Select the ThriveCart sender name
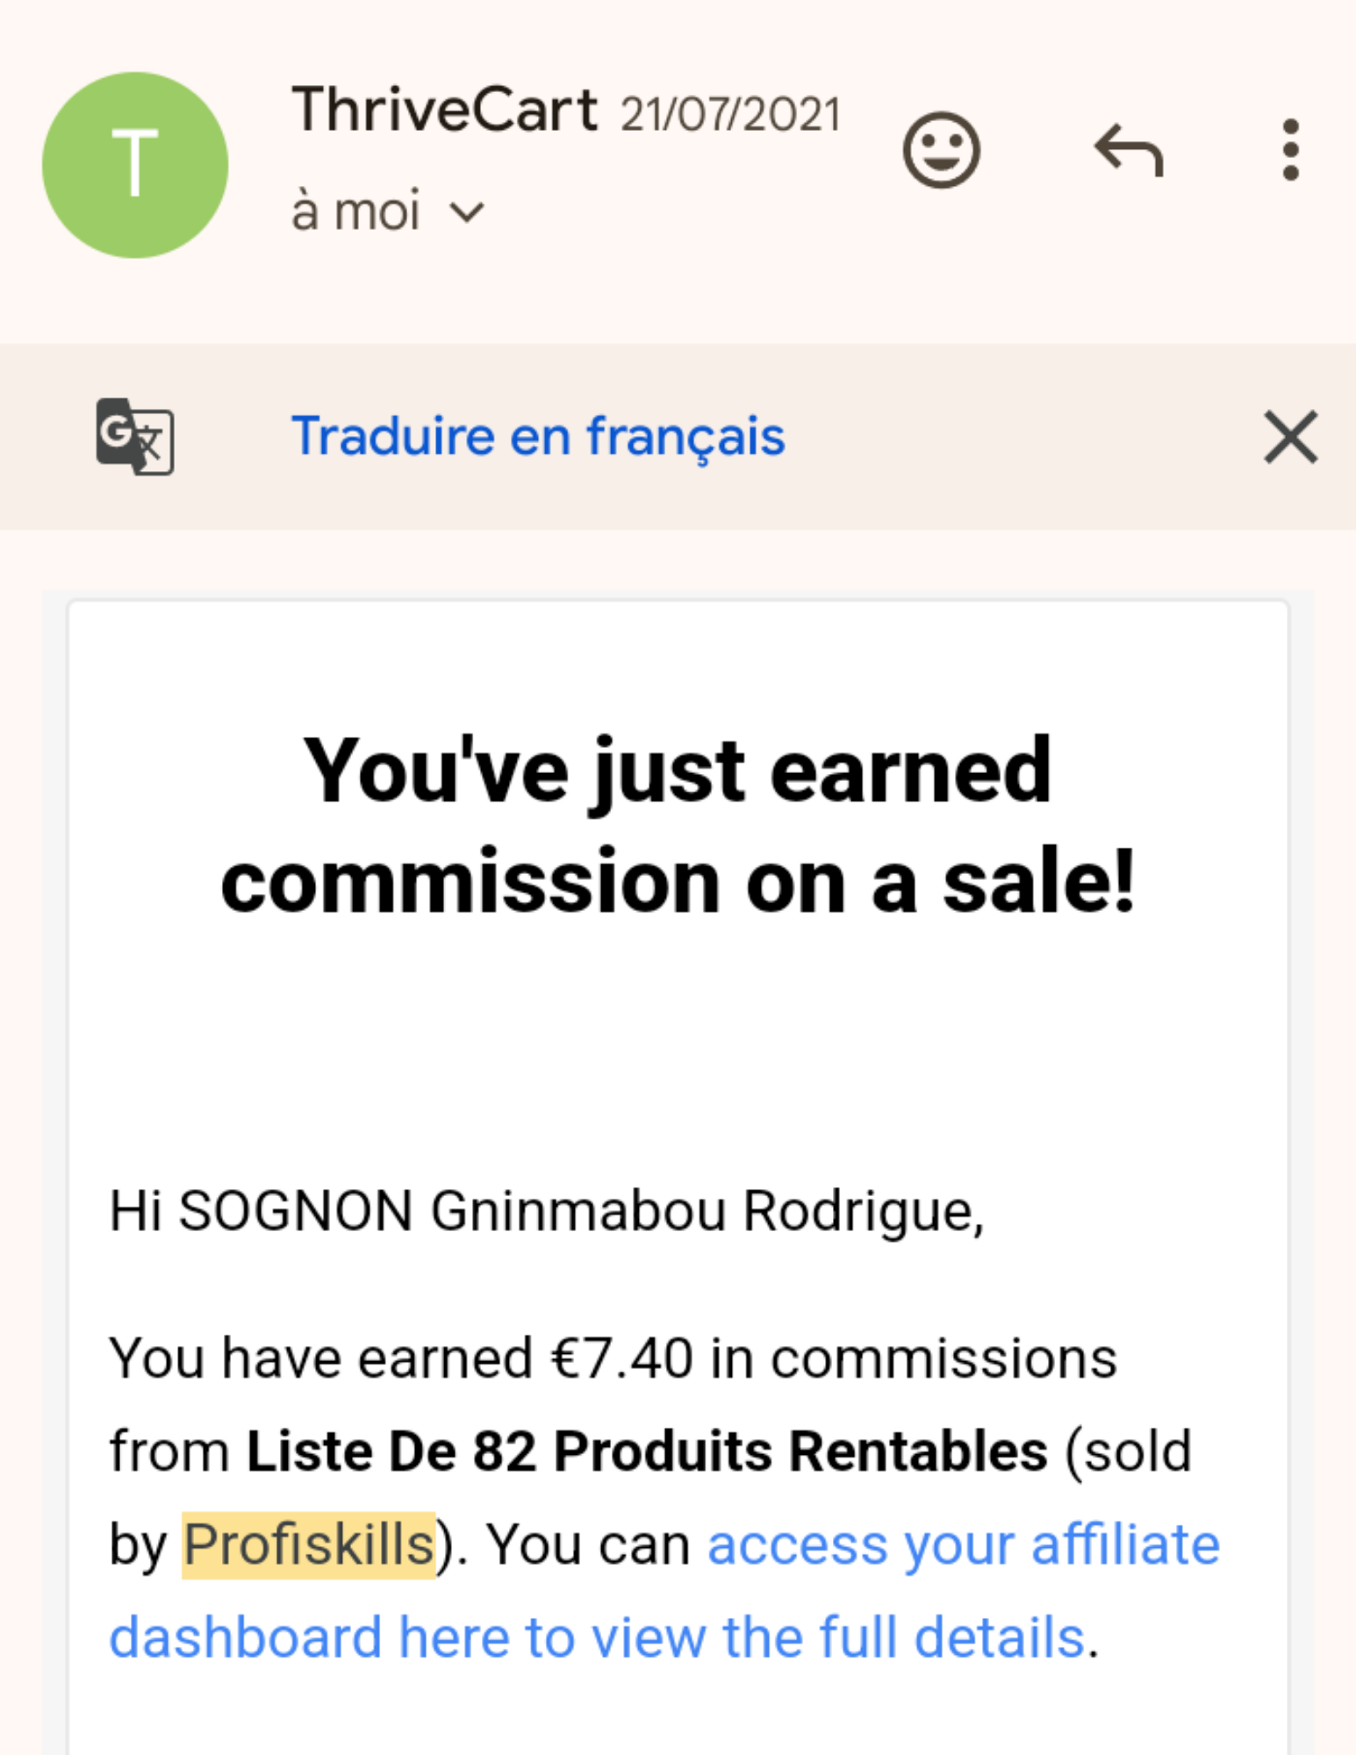Viewport: 1356px width, 1755px height. point(444,111)
